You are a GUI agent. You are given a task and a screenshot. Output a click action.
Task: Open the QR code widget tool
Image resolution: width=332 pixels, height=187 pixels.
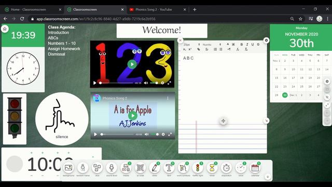coord(140,168)
